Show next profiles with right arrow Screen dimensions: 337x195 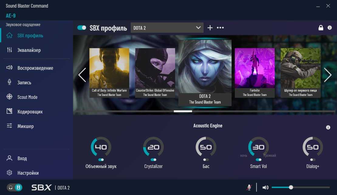click(x=328, y=75)
